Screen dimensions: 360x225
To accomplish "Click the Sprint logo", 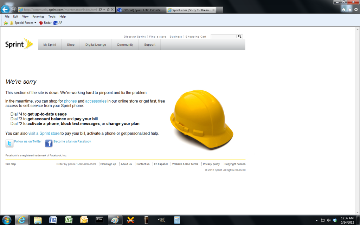I will (x=19, y=44).
